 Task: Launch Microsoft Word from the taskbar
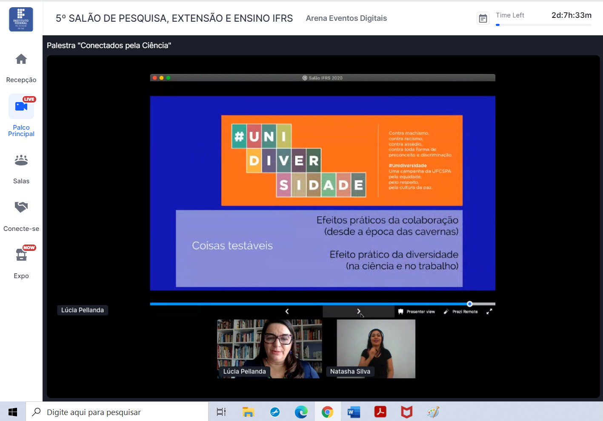[x=354, y=412]
